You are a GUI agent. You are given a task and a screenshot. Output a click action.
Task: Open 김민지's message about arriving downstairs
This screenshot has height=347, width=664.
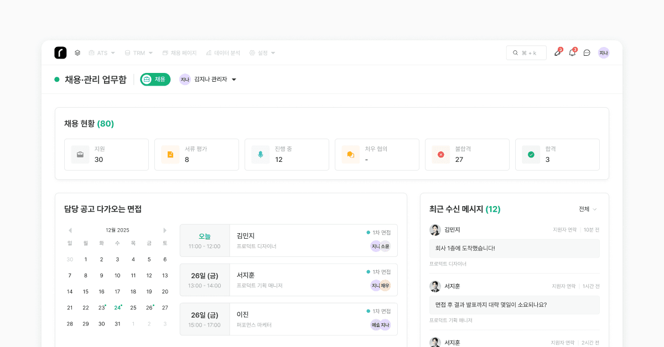tap(515, 248)
